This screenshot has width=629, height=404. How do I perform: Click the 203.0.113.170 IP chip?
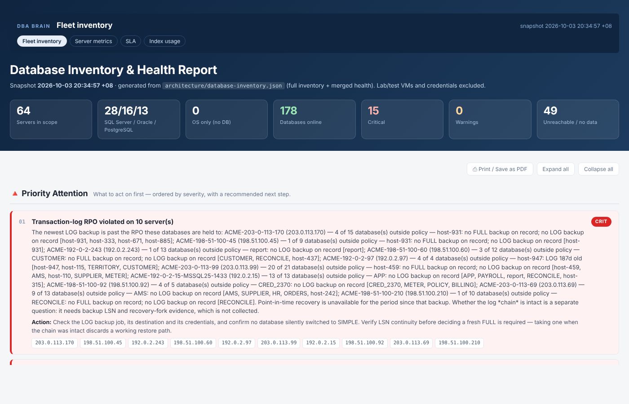pyautogui.click(x=55, y=343)
